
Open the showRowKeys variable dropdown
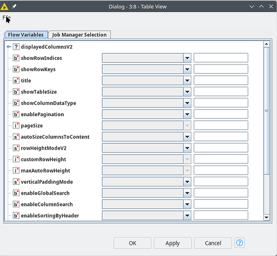click(187, 69)
